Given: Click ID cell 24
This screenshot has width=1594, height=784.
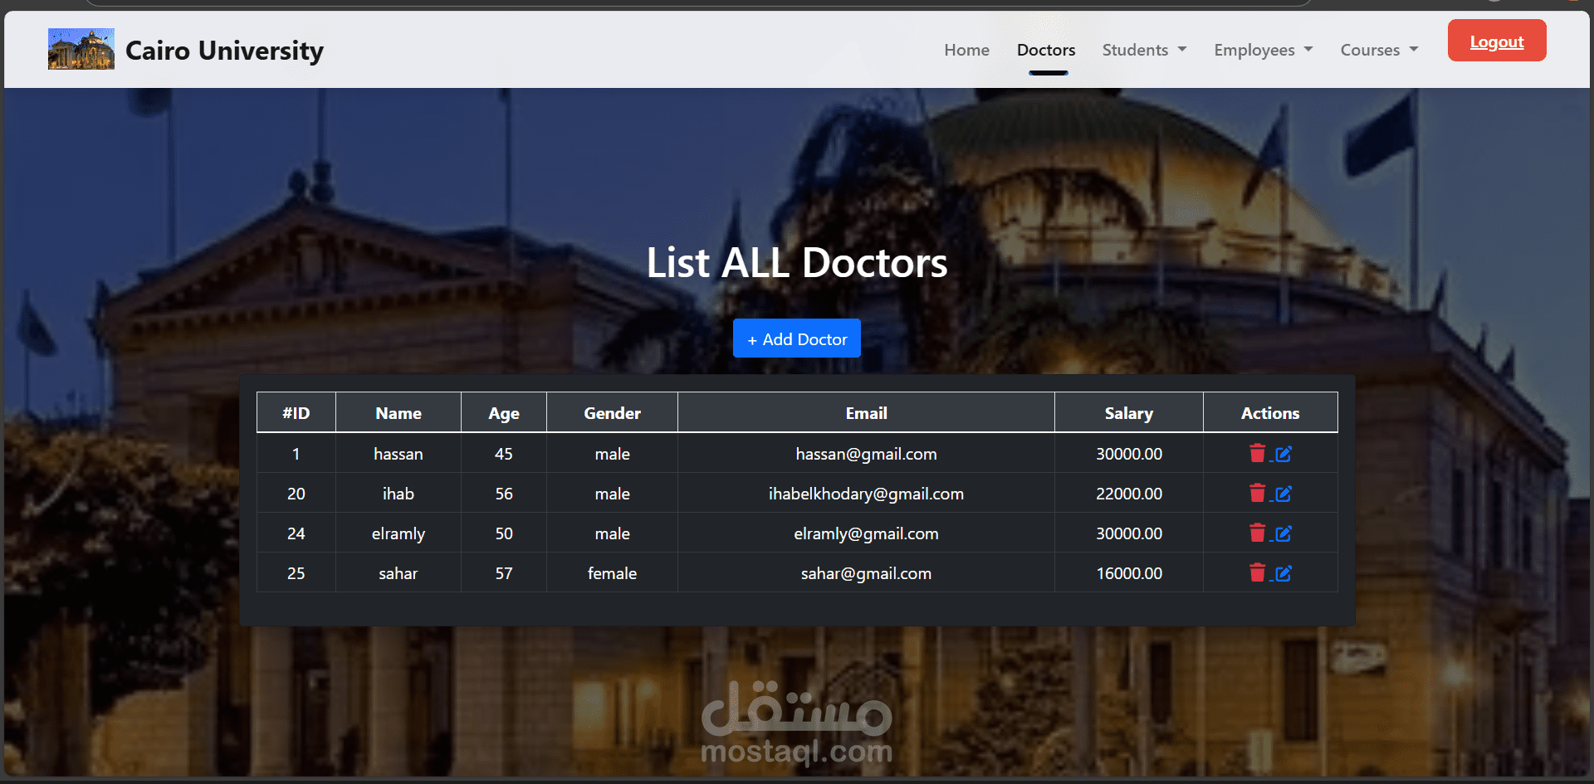Looking at the screenshot, I should (x=296, y=533).
